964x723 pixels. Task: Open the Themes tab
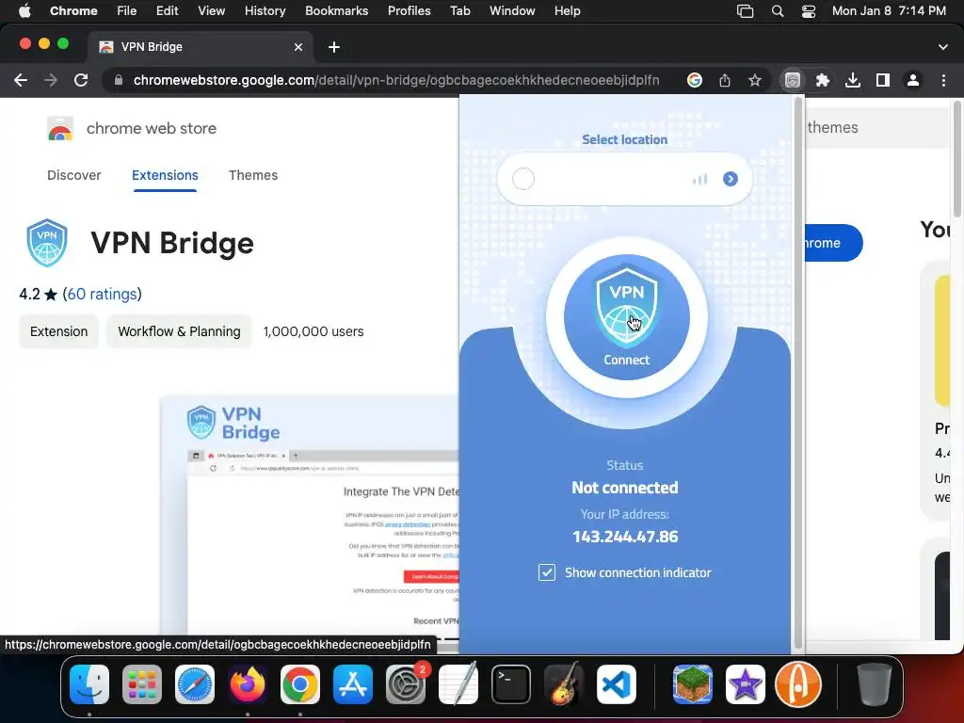pos(253,175)
